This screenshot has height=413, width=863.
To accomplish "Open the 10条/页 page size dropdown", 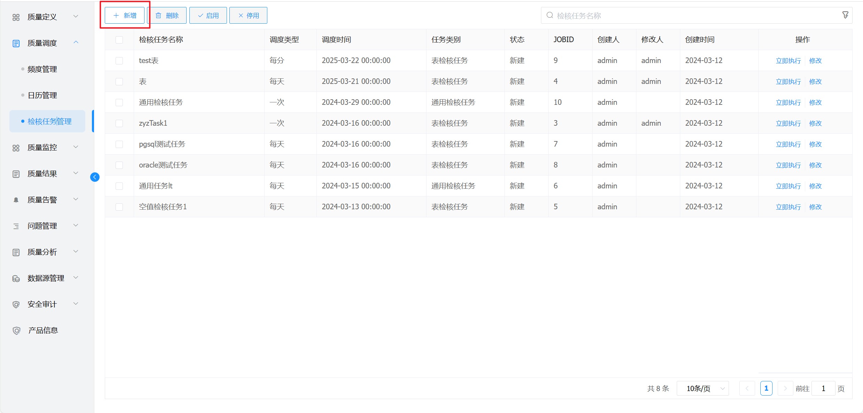I will click(x=703, y=388).
